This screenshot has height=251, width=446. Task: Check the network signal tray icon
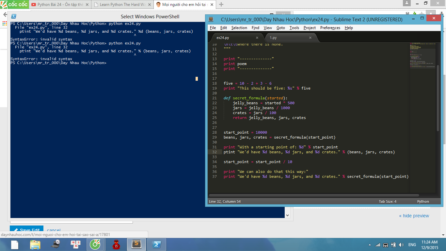tap(378, 245)
